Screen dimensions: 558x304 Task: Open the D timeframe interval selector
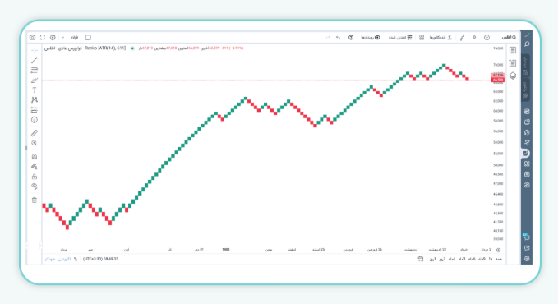474,37
